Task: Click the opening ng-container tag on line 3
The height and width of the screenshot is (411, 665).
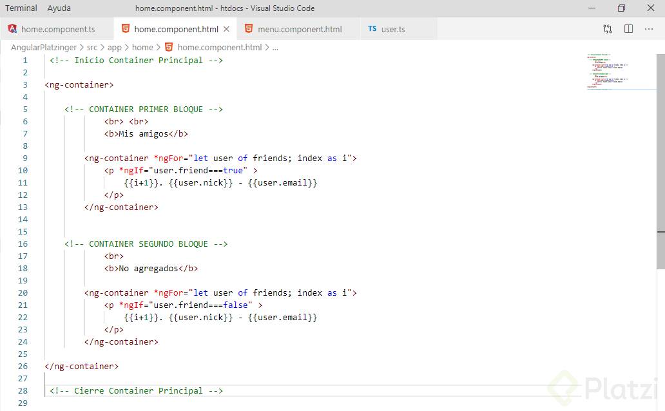Action: pos(79,85)
